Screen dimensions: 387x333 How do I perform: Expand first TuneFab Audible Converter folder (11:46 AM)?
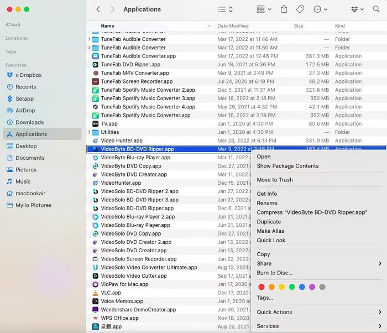point(89,39)
